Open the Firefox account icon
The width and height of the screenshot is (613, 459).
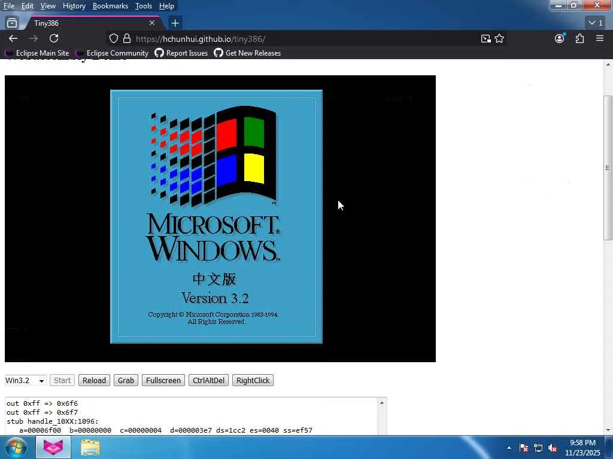(x=560, y=39)
